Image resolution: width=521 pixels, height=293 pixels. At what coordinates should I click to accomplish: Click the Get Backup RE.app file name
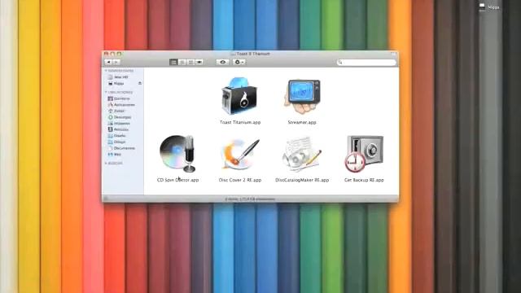364,180
